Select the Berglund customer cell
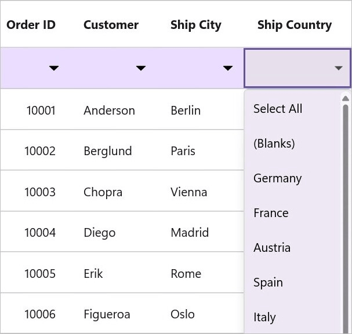352x334 pixels. pyautogui.click(x=108, y=151)
